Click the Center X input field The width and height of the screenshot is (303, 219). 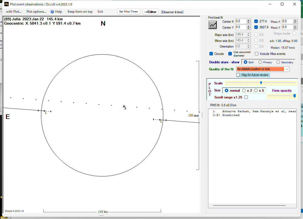(x=241, y=21)
